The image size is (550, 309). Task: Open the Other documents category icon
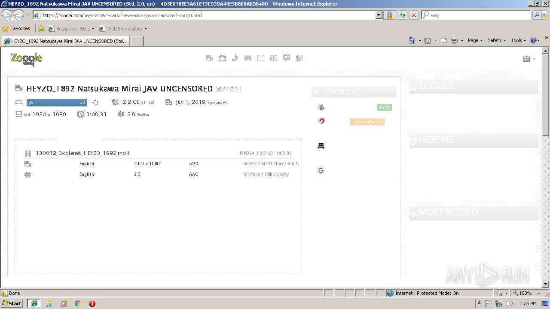(x=299, y=58)
